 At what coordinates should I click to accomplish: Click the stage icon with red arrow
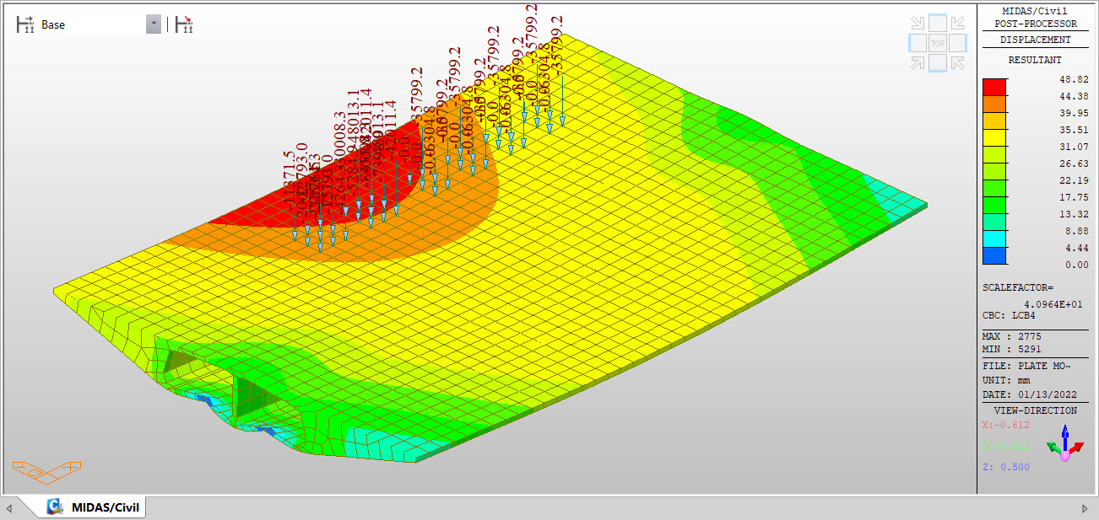pyautogui.click(x=183, y=24)
